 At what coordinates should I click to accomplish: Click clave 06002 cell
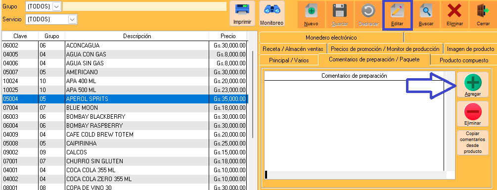tap(20, 46)
